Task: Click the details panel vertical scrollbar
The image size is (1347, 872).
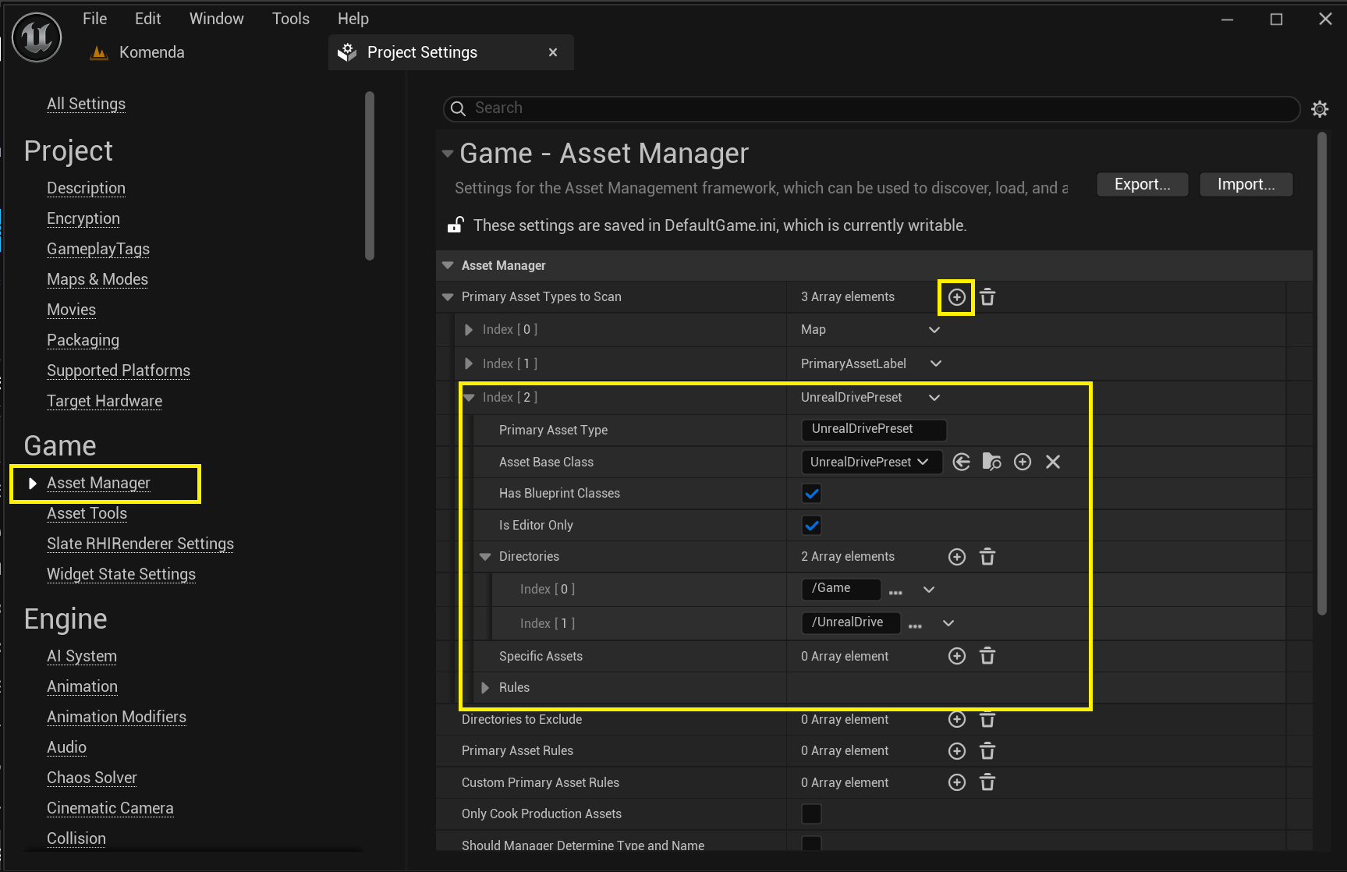Action: 1321,374
